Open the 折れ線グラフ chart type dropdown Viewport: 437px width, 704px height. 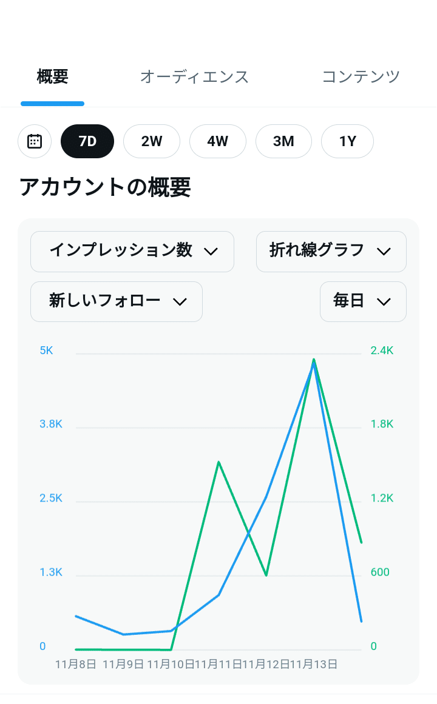(331, 251)
